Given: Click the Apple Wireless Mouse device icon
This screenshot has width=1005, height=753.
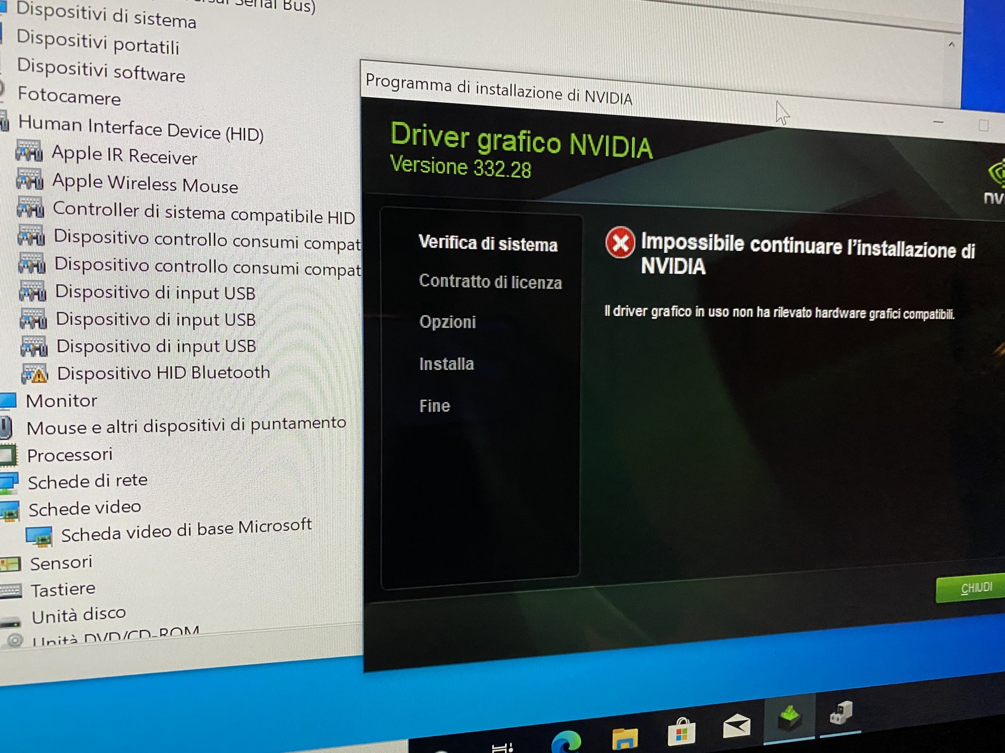Looking at the screenshot, I should pos(29,179).
